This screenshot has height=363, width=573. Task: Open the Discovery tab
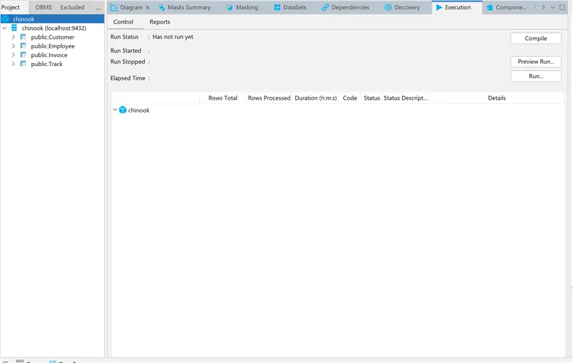click(x=402, y=7)
